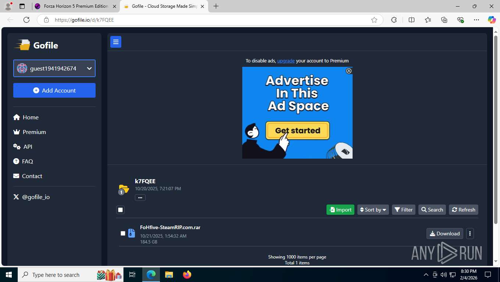Viewport: 500px width, 282px height.
Task: Click the k7FQEE folder title
Action: coord(145,181)
